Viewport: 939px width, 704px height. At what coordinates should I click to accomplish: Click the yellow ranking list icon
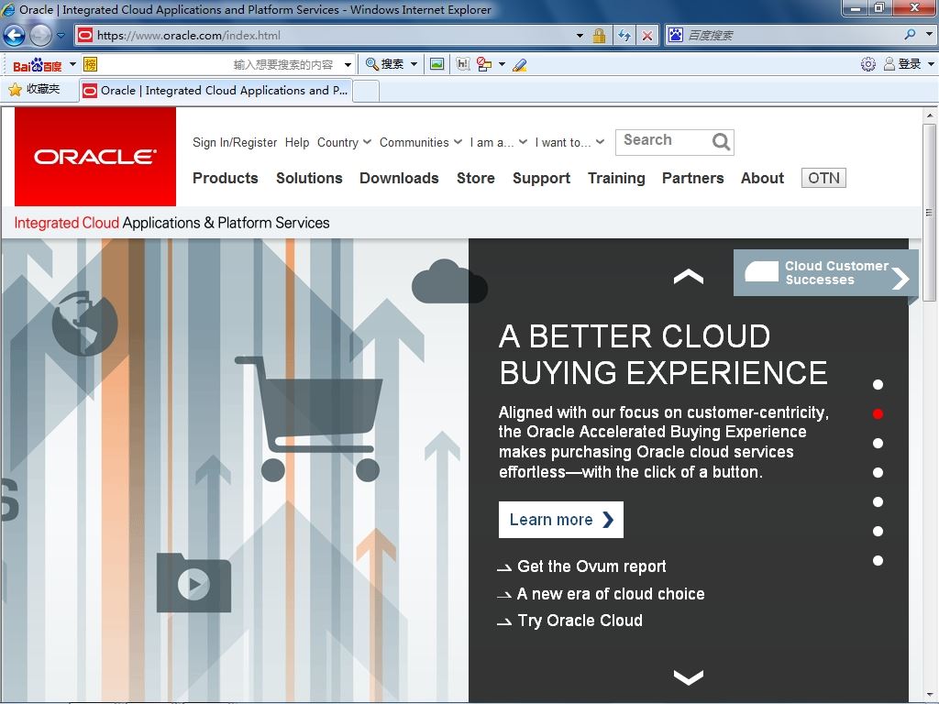click(91, 64)
